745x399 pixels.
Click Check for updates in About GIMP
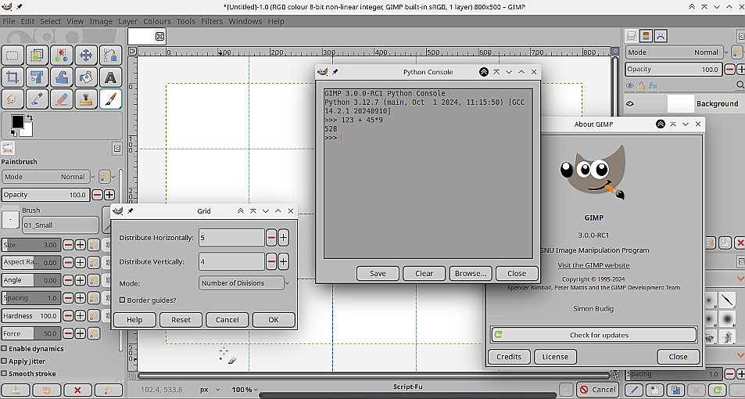point(594,335)
